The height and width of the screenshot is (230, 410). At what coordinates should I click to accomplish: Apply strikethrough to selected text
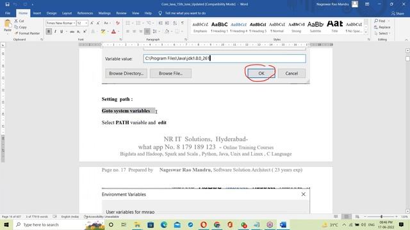(72, 31)
